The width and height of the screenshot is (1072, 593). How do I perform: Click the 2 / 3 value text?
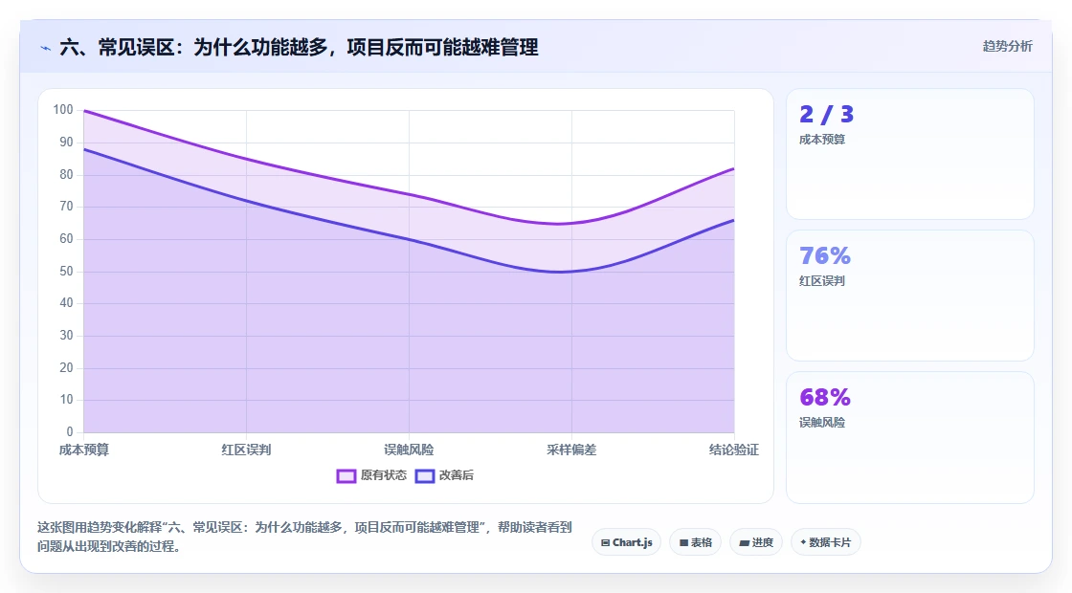827,114
